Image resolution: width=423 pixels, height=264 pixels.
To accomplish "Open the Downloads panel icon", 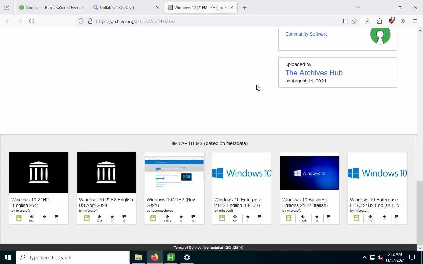I will 367,21.
